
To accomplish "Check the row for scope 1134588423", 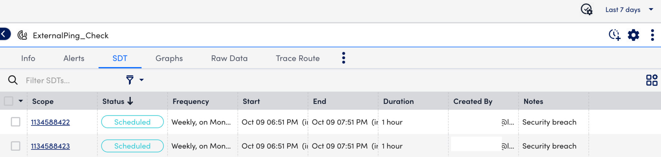I will point(15,146).
